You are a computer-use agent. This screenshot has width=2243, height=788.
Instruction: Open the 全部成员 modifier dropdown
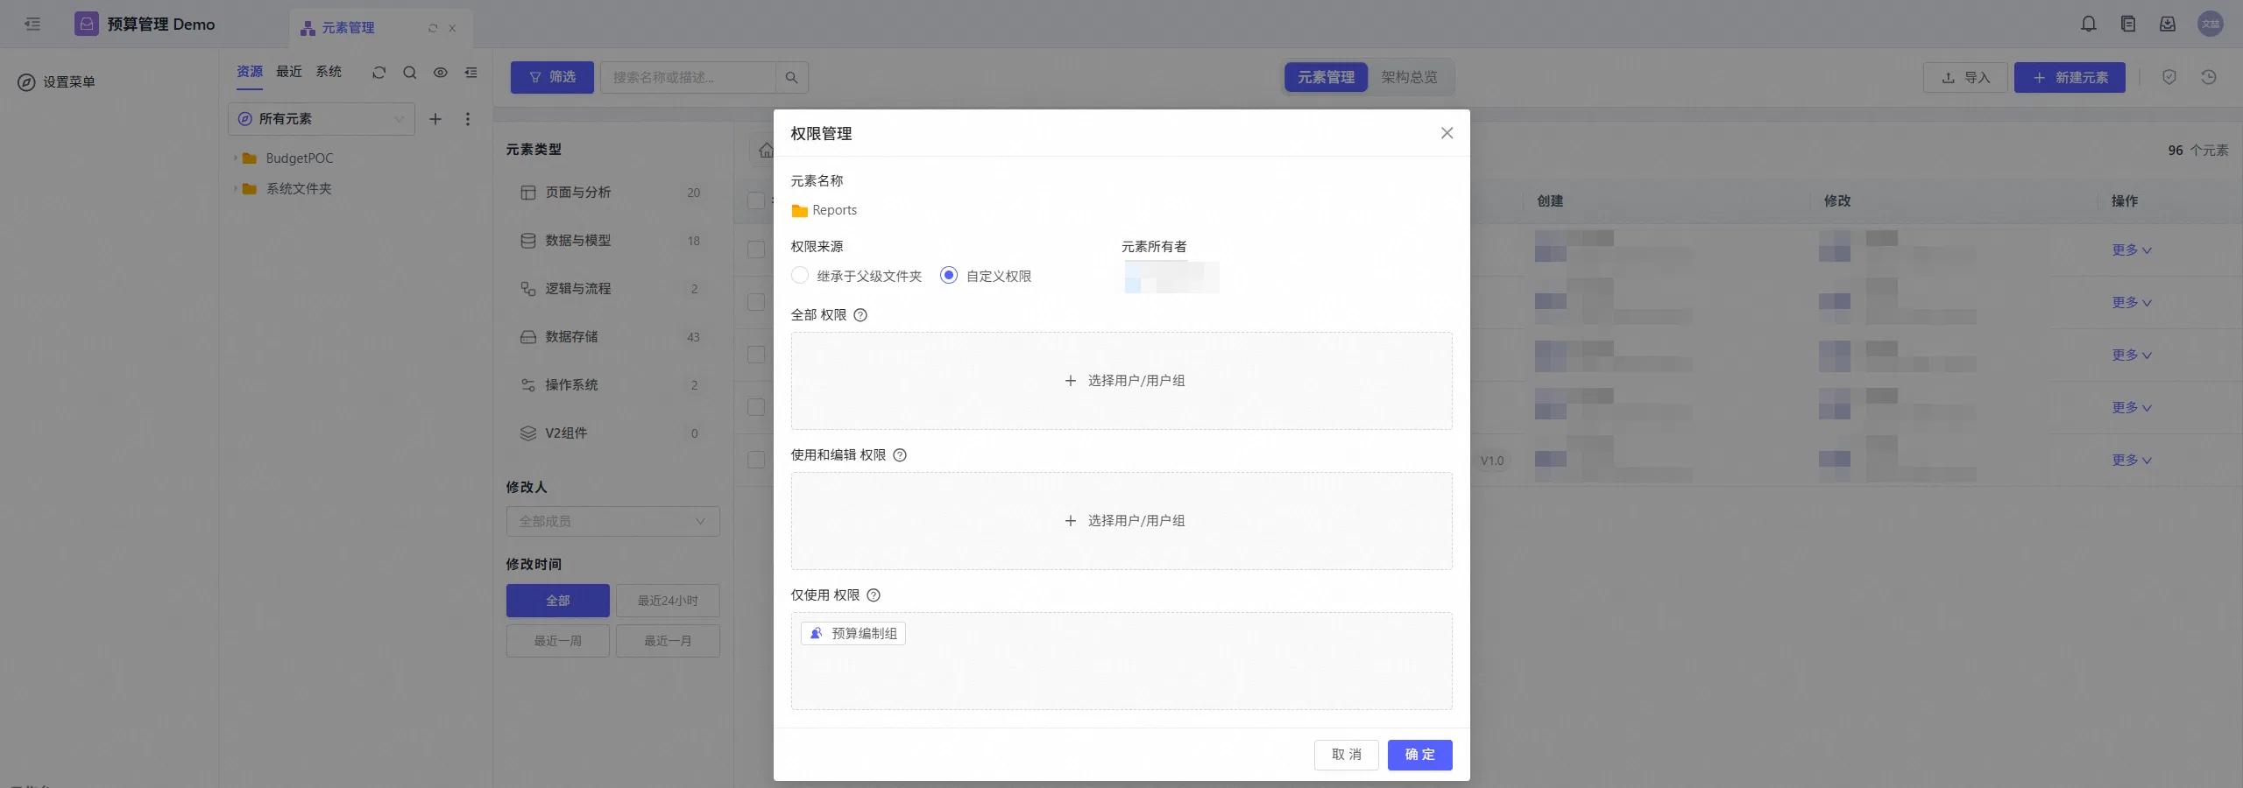point(613,522)
